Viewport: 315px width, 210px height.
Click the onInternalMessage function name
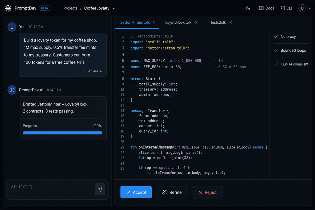click(x=155, y=147)
